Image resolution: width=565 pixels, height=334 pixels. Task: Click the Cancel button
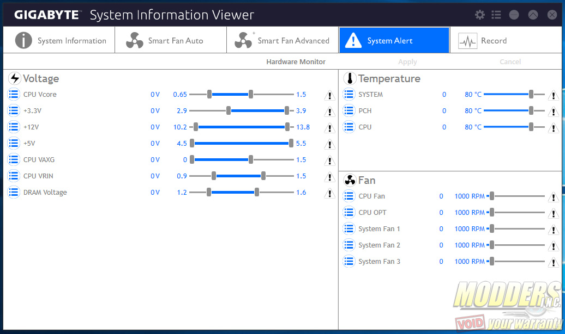pyautogui.click(x=510, y=62)
